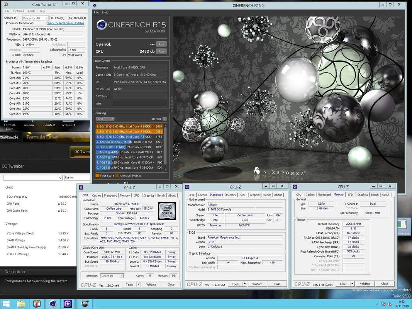This screenshot has height=309, width=412.
Task: Click the Intel Core i9 logo badge
Action: pyautogui.click(x=167, y=211)
